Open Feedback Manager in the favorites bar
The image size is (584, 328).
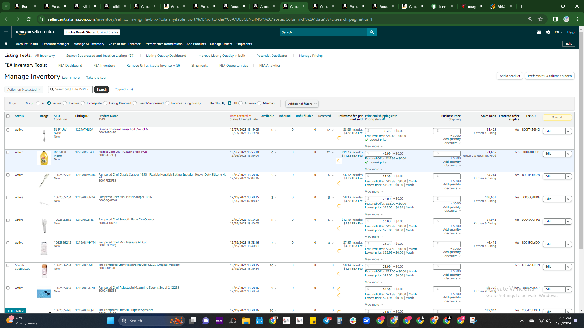(56, 44)
